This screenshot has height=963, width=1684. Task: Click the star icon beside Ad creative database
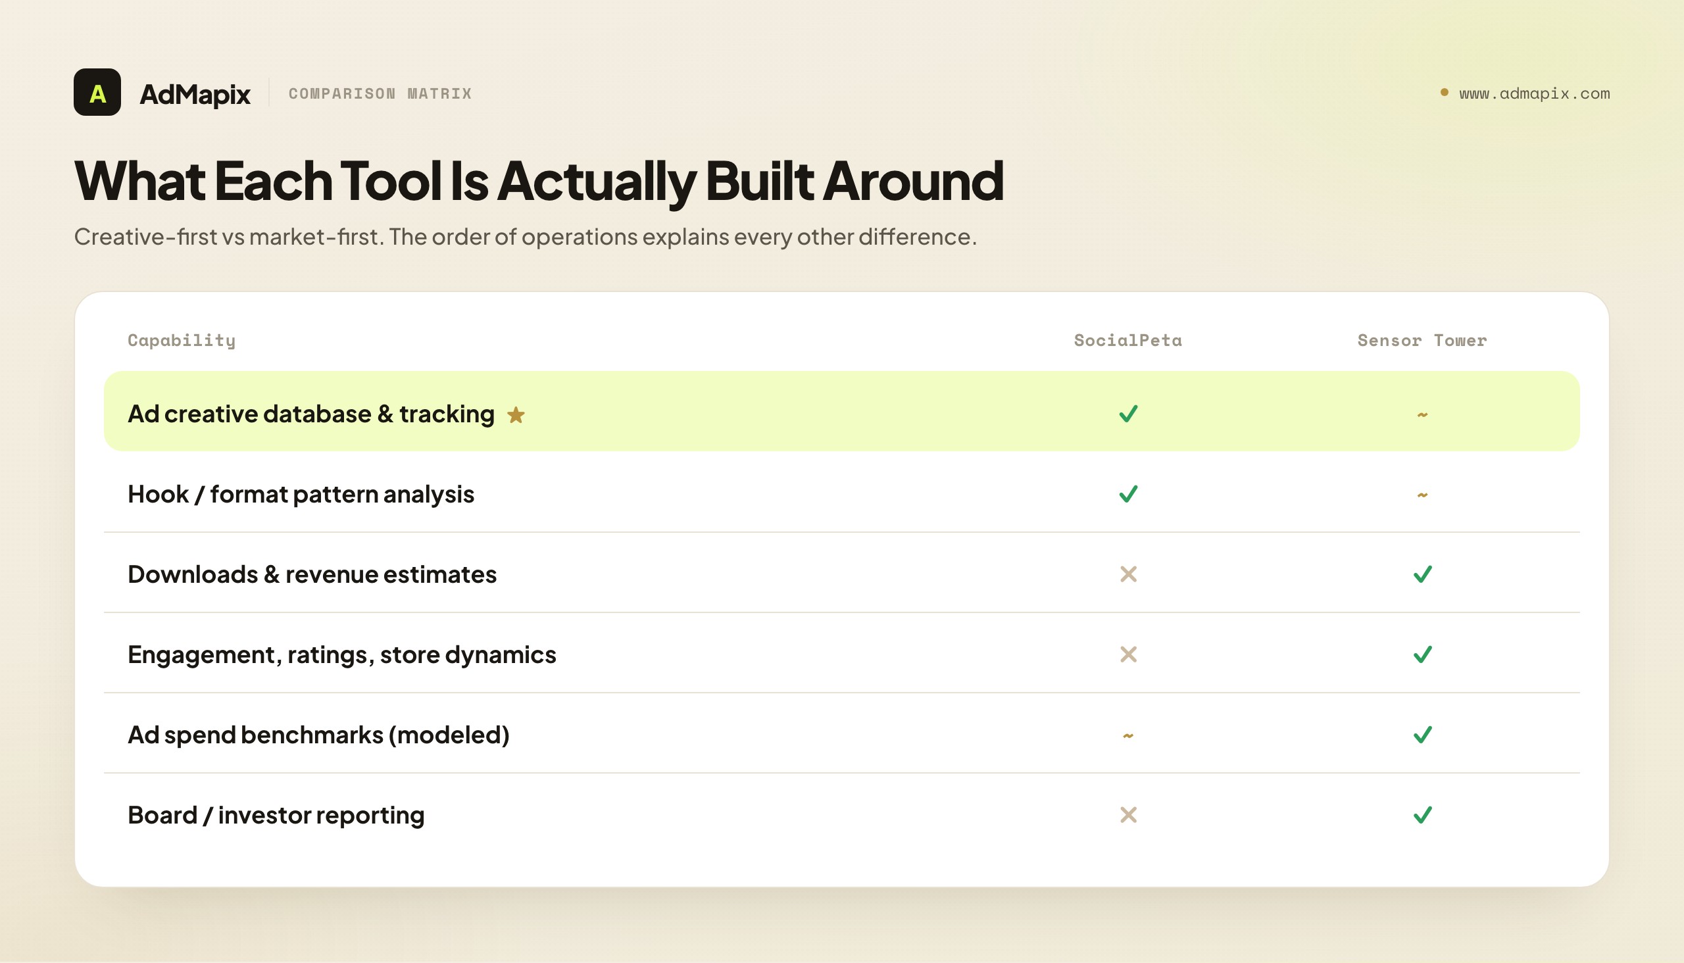[516, 414]
